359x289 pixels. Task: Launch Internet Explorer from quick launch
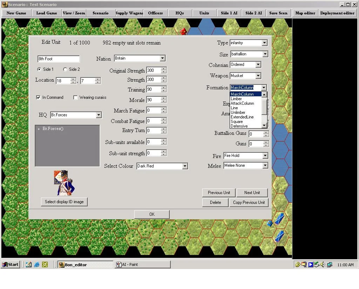[36, 265]
